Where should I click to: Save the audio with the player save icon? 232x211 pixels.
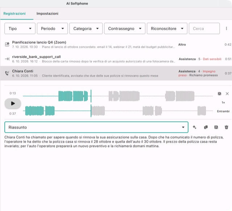point(219,94)
